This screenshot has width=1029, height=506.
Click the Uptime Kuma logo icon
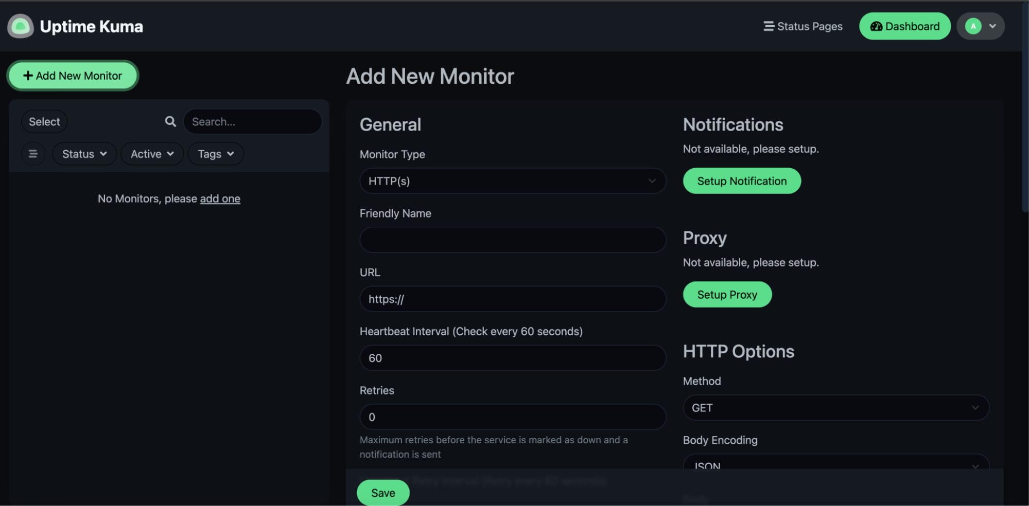pos(20,26)
